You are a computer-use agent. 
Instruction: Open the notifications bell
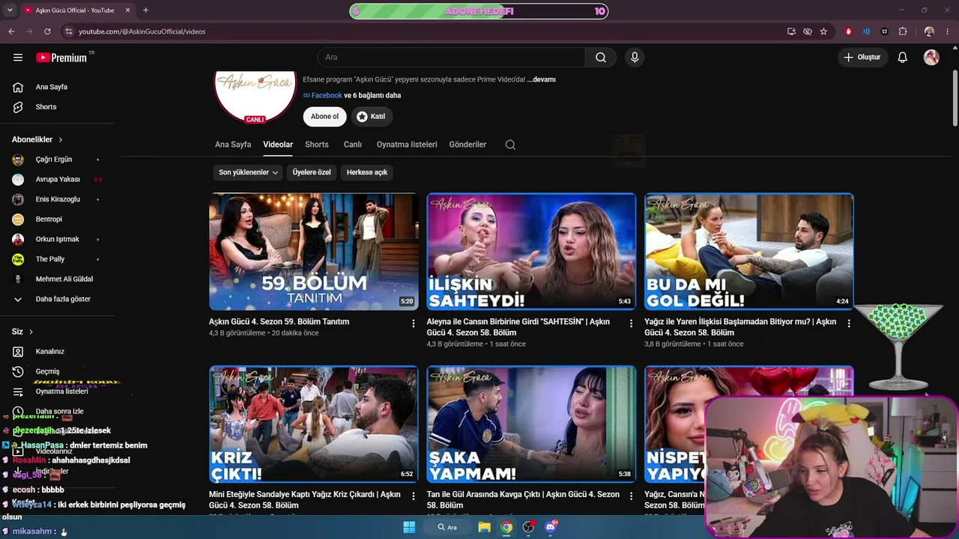click(x=903, y=58)
